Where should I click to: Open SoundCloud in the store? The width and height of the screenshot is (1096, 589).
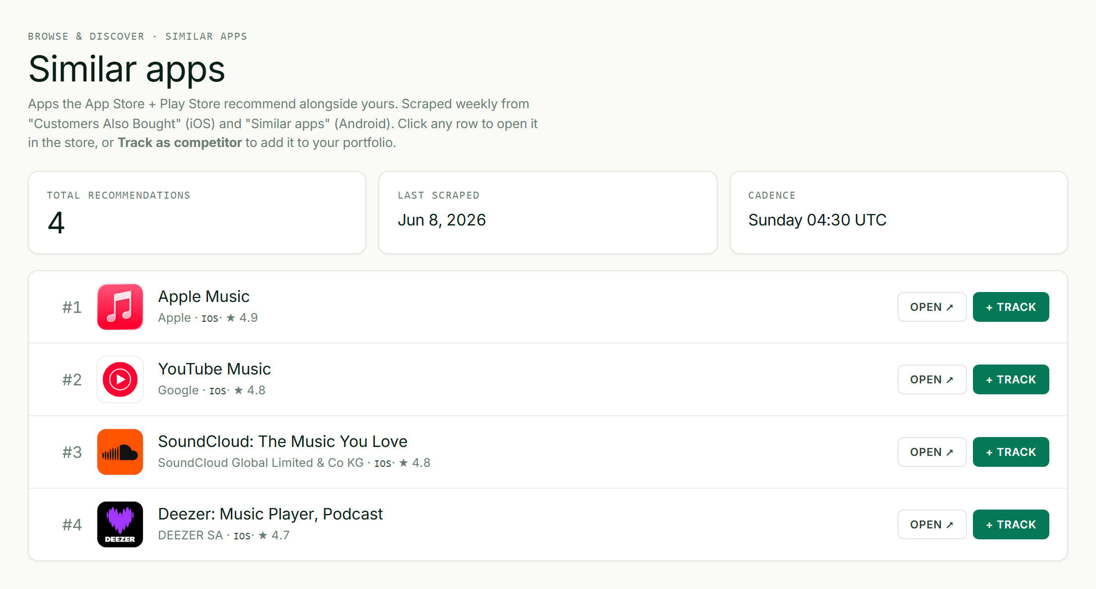pyautogui.click(x=932, y=452)
